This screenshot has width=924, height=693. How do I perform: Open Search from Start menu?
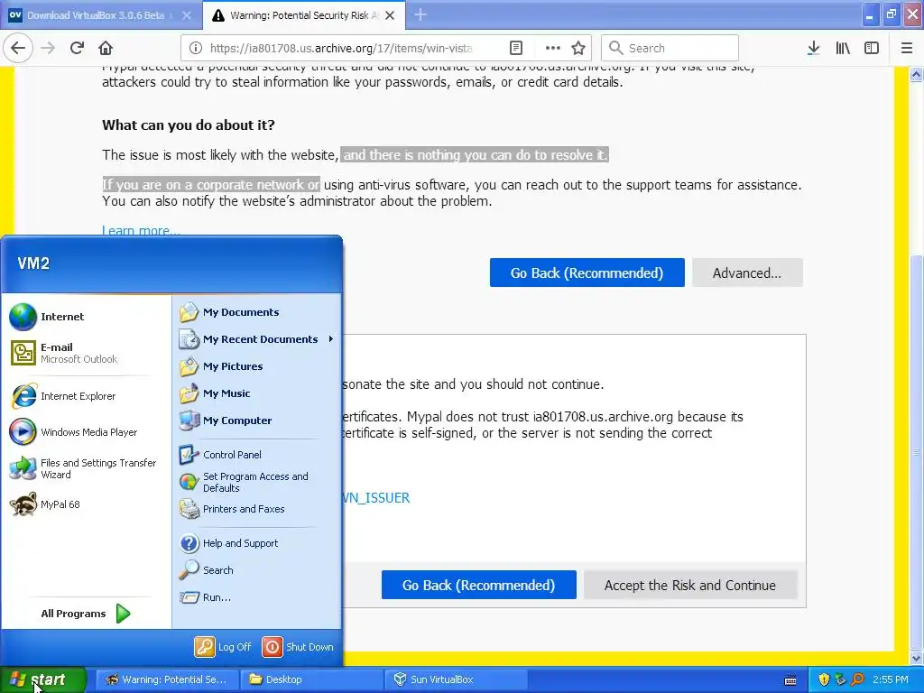pyautogui.click(x=256, y=570)
